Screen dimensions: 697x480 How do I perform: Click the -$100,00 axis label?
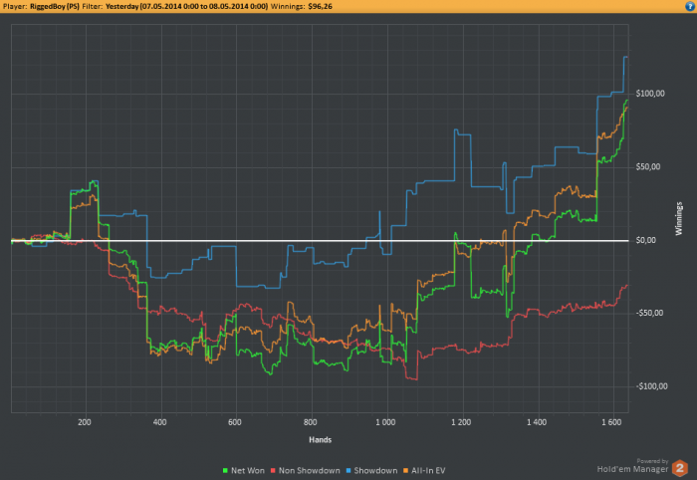pos(651,386)
